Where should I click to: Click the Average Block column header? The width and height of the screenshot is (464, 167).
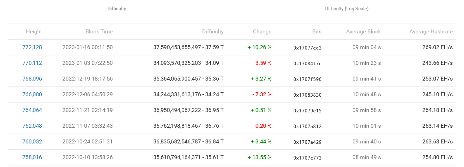[x=363, y=31]
